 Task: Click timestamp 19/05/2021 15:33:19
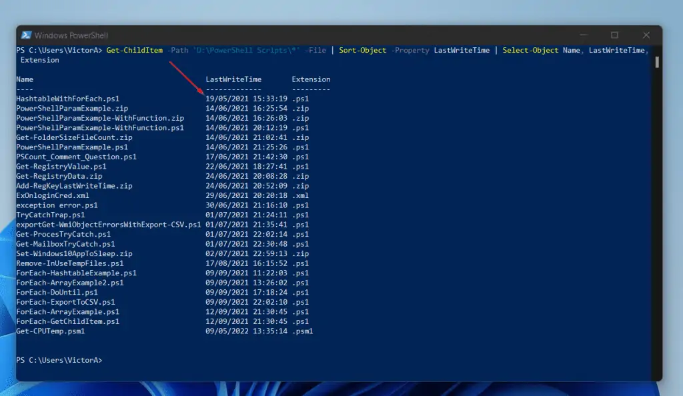247,99
